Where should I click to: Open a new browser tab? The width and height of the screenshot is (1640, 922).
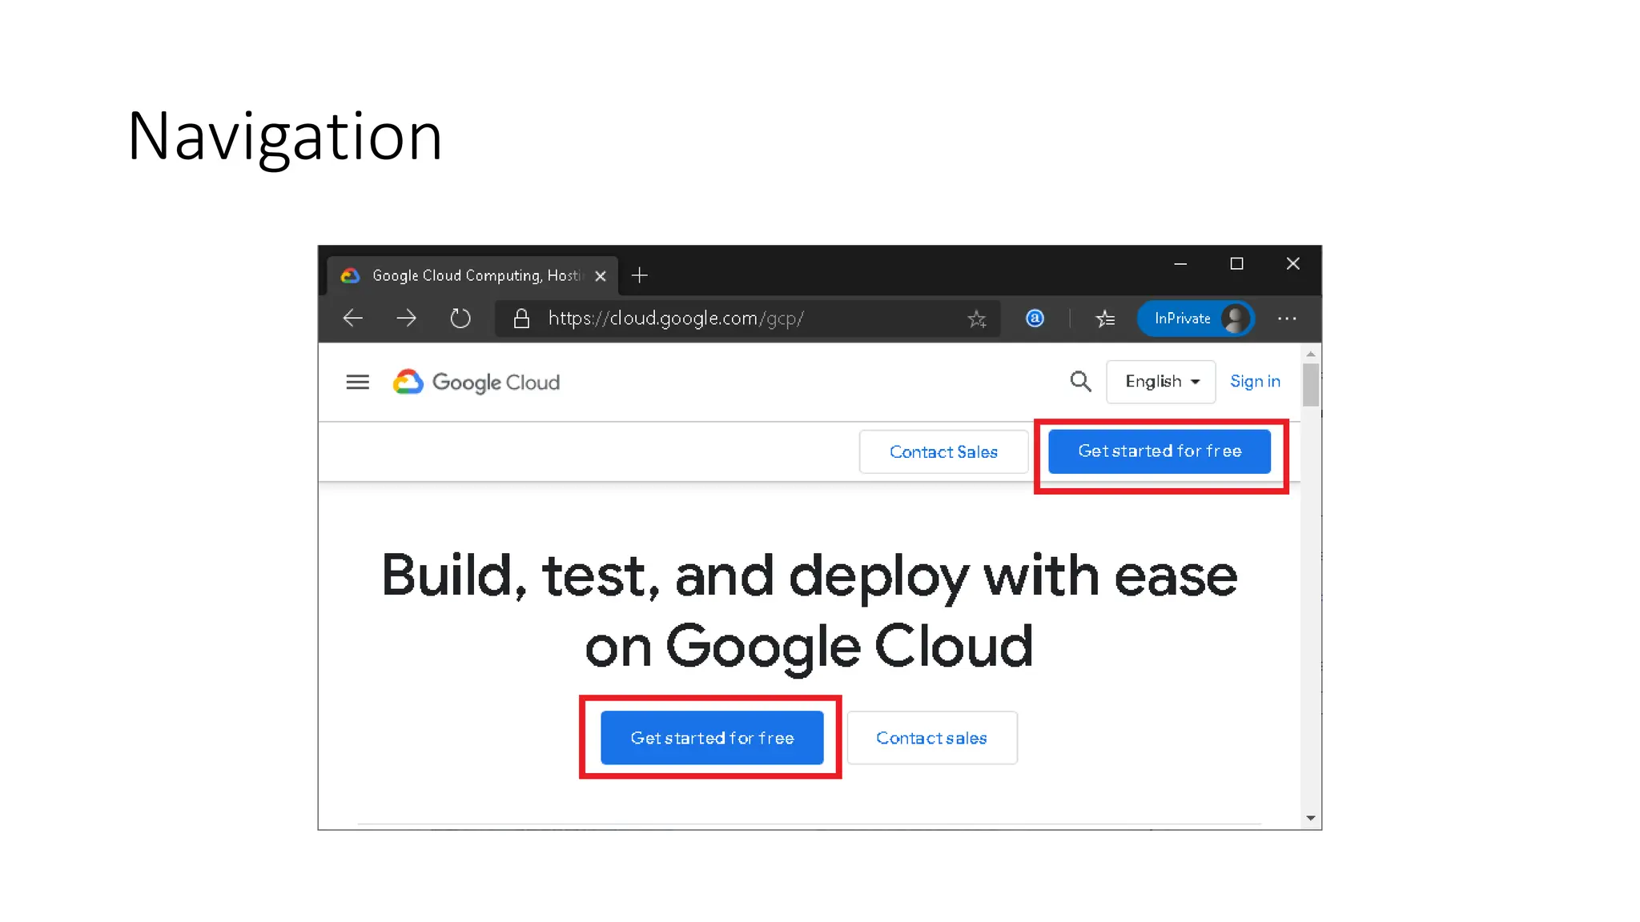click(x=639, y=276)
